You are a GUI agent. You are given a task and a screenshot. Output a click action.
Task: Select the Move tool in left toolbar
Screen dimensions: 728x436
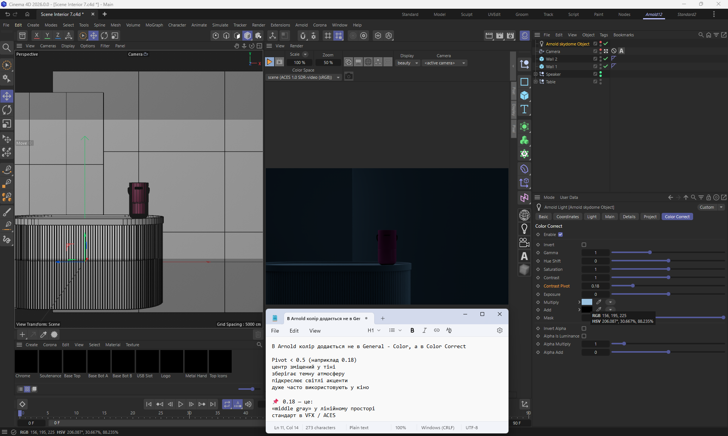pyautogui.click(x=7, y=96)
